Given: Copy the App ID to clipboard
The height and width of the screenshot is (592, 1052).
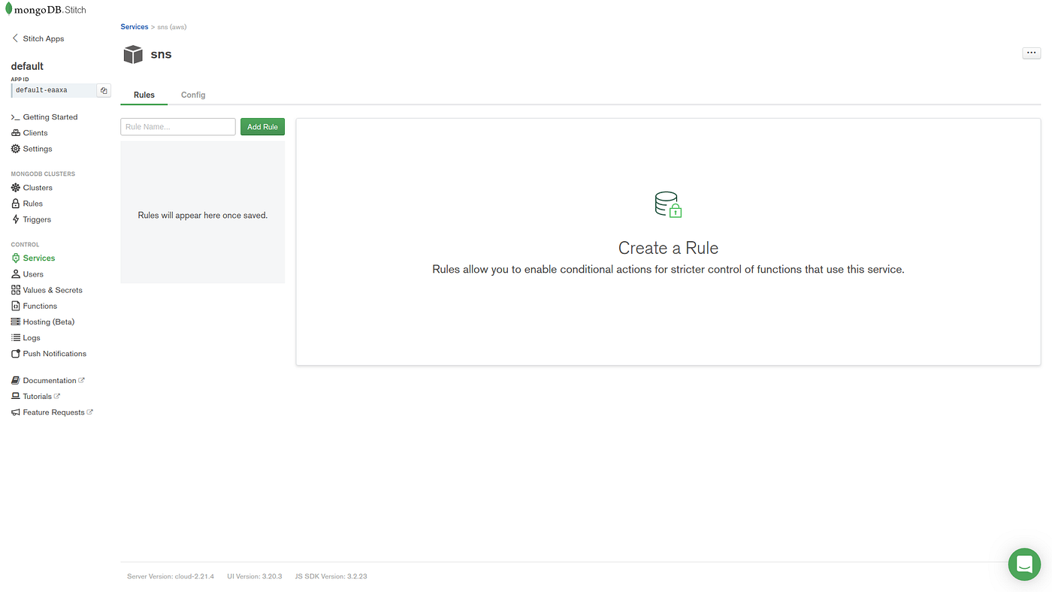Looking at the screenshot, I should coord(103,89).
